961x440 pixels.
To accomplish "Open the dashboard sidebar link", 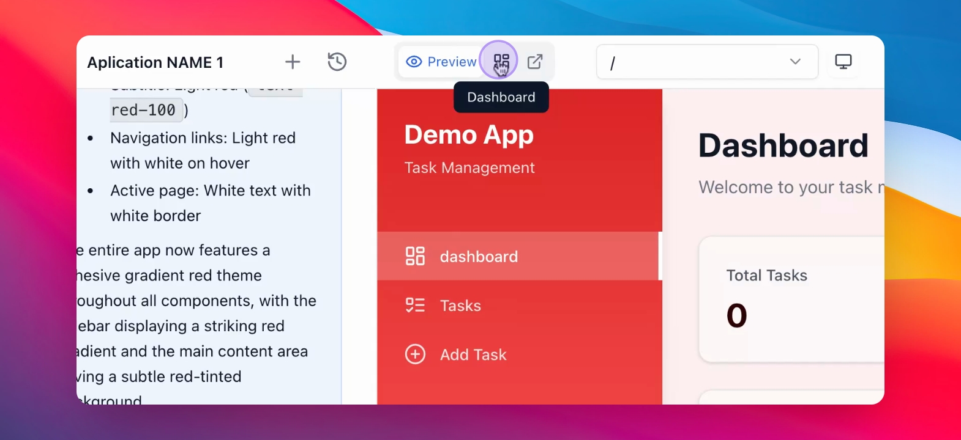I will (x=520, y=256).
